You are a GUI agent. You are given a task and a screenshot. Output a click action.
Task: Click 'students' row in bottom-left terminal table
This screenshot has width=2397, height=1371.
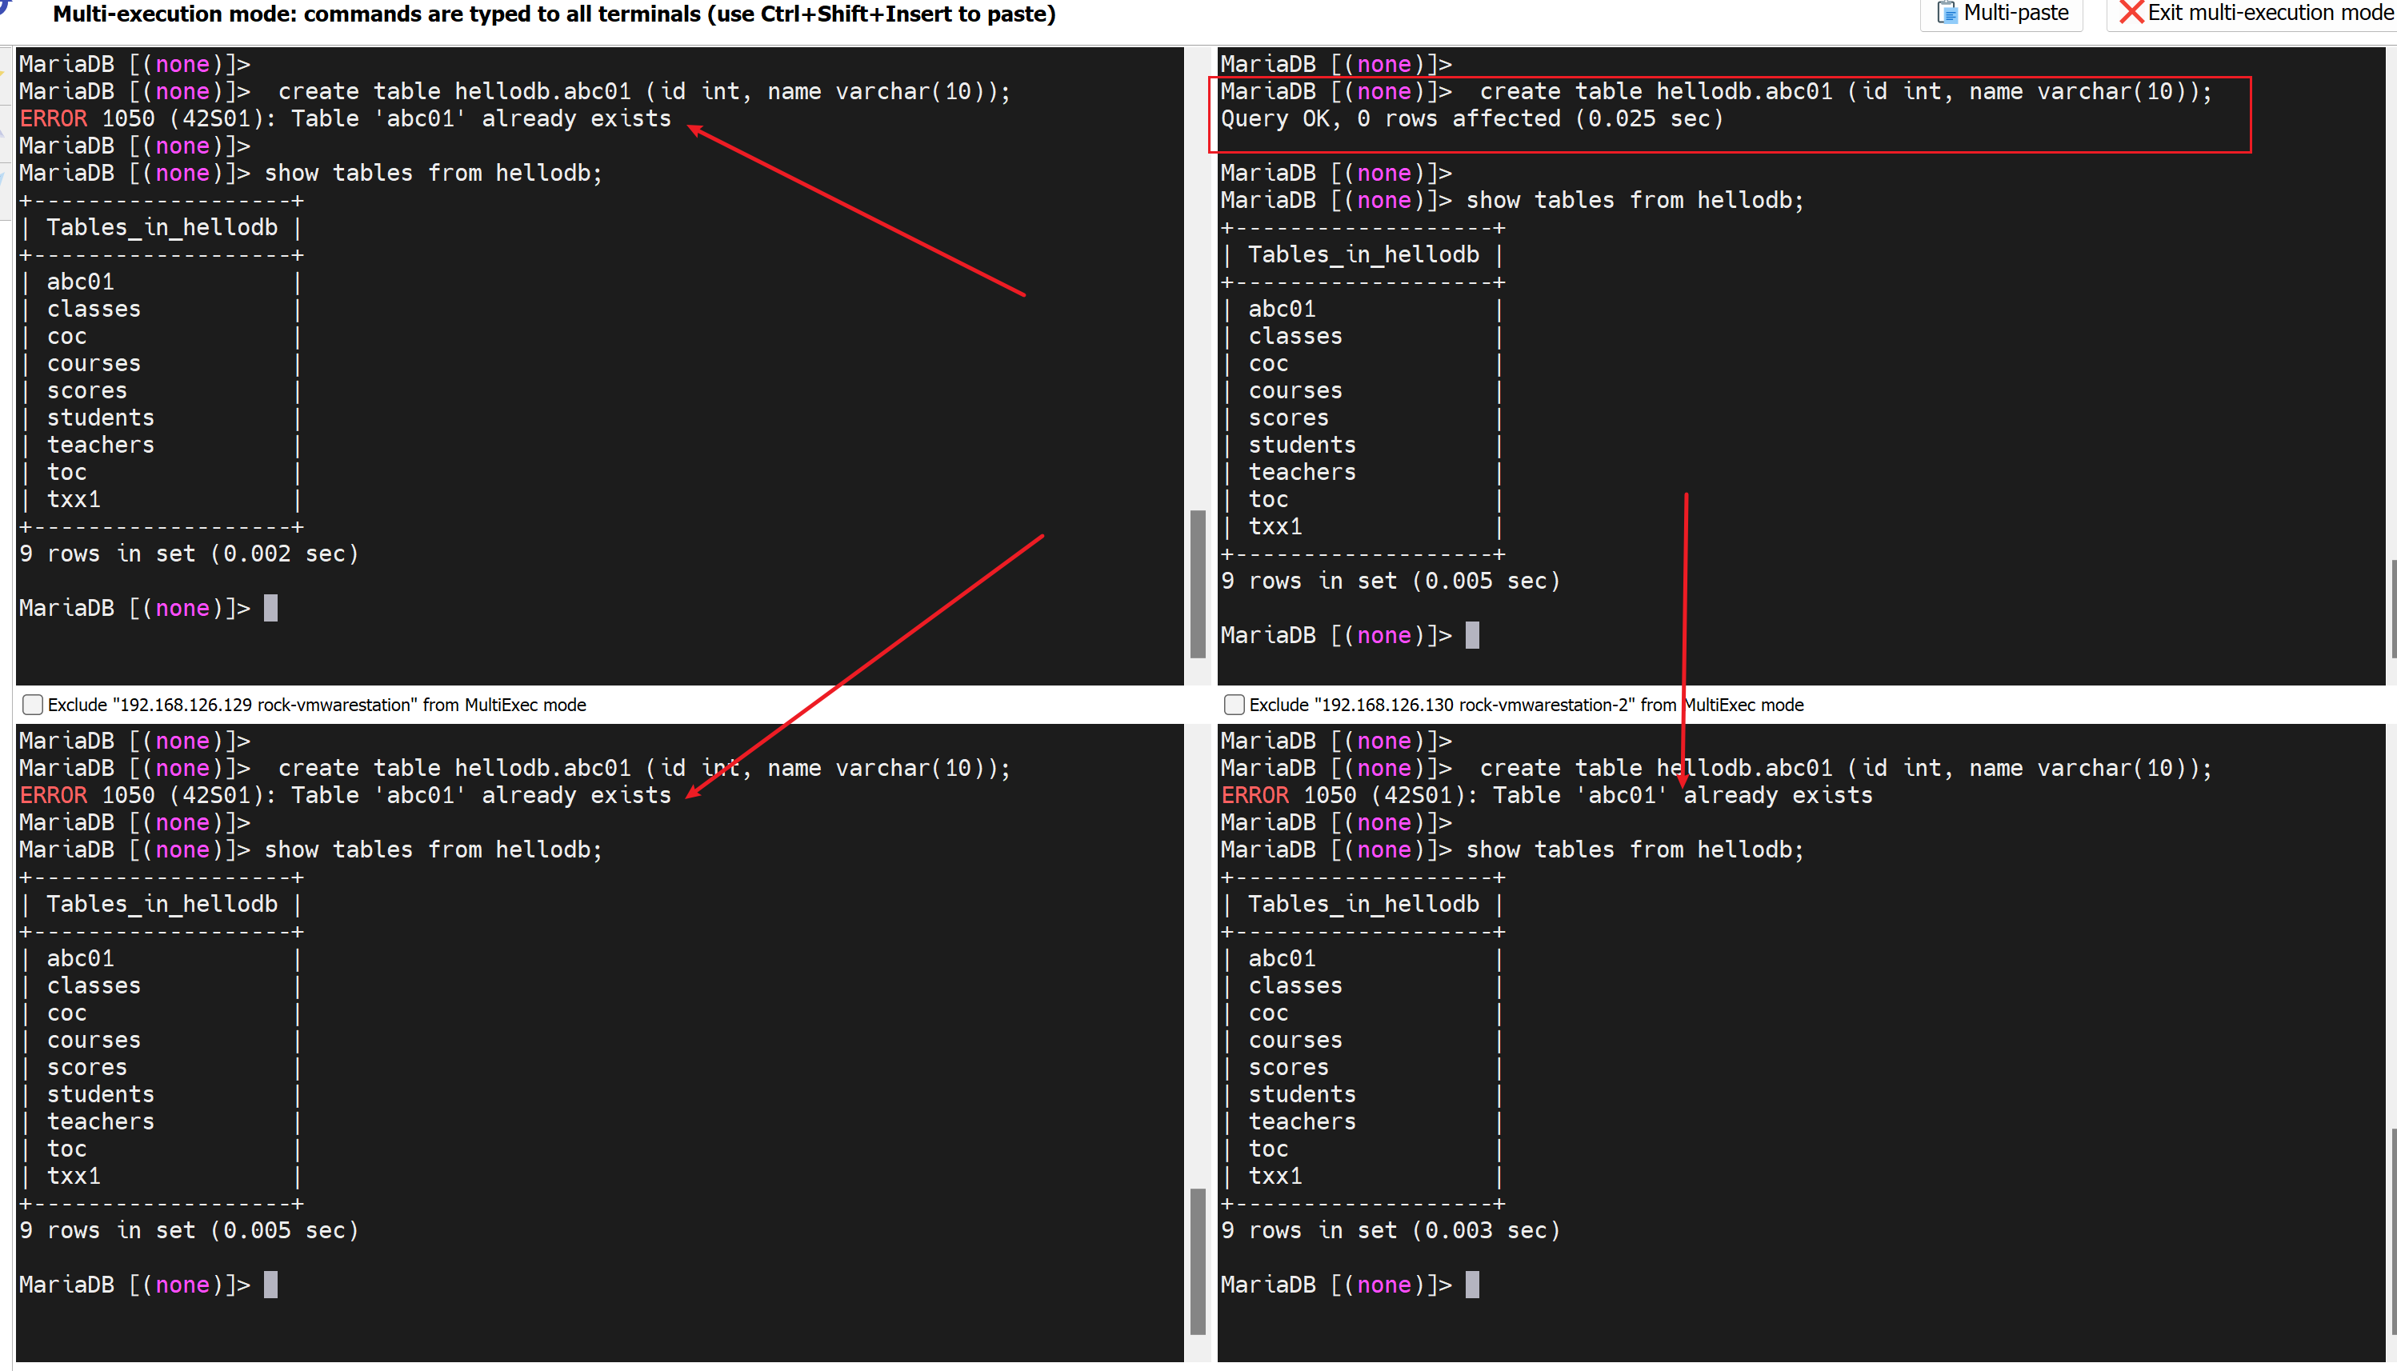[100, 1094]
